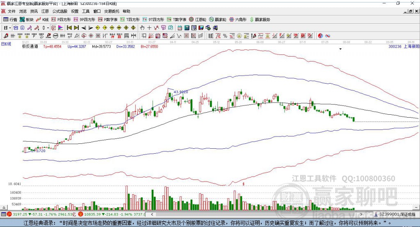Expand the candlestick style dropdown arrow
This screenshot has width=420, height=227.
[48, 28]
